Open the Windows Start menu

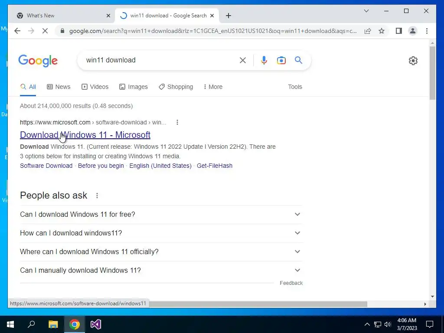click(10, 324)
